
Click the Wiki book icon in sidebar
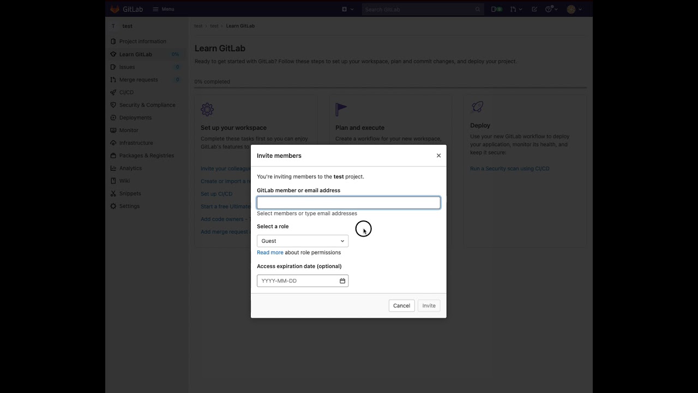pyautogui.click(x=113, y=181)
